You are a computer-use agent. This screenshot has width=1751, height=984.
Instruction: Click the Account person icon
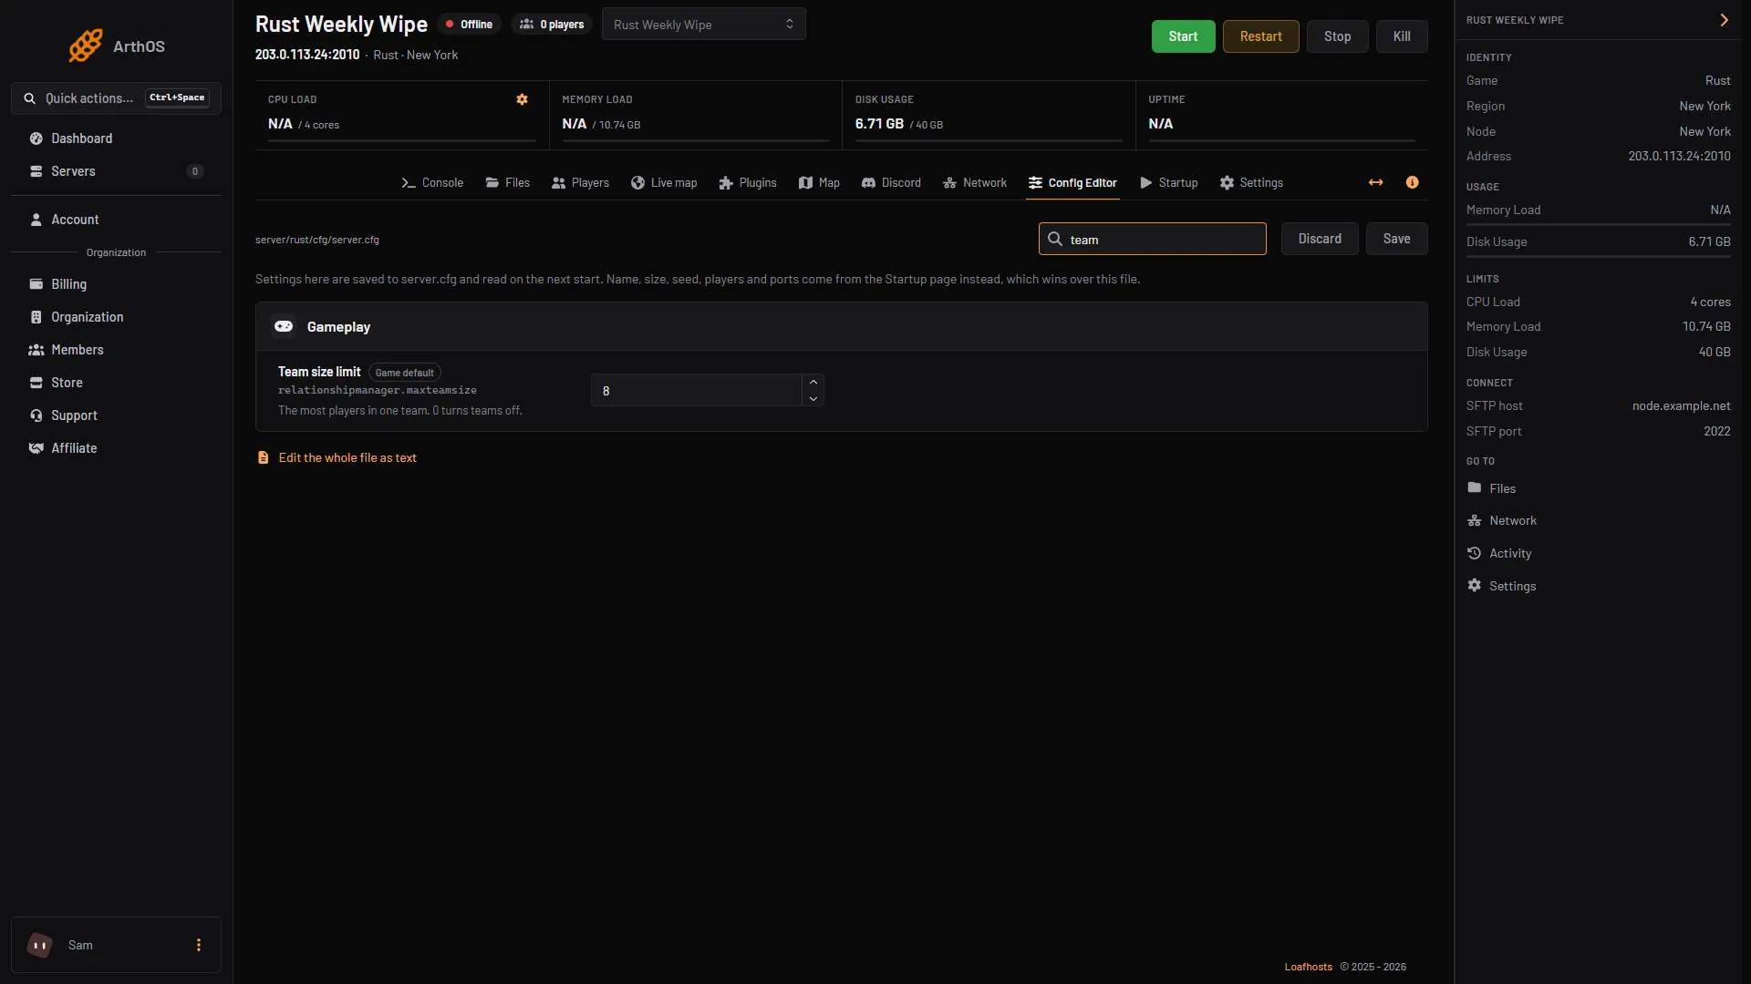(x=36, y=220)
